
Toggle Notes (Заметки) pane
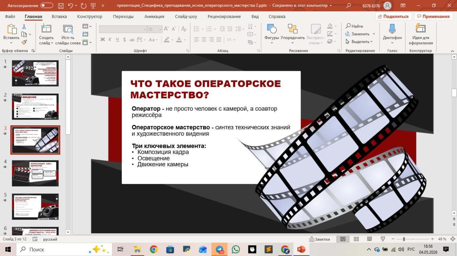(320, 239)
